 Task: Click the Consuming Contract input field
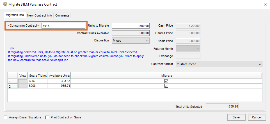tap(63, 26)
